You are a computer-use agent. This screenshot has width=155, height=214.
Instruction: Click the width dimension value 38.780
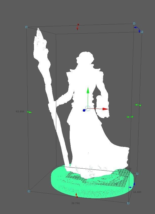[75, 203]
